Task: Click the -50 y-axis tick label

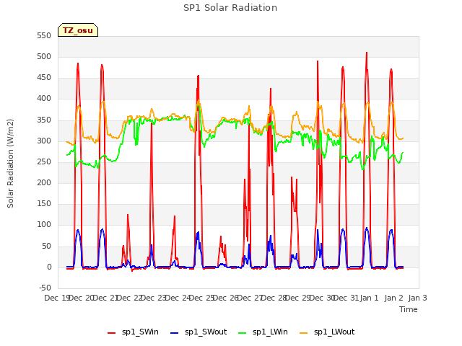Action: [45, 288]
